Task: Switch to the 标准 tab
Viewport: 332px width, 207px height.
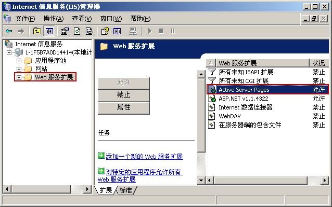Action: (125, 190)
